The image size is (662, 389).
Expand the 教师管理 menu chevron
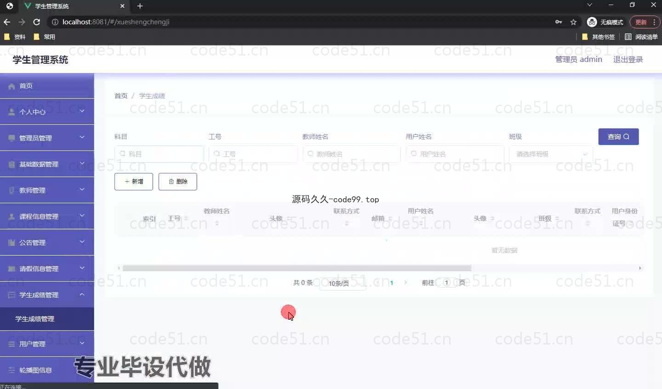pos(82,189)
